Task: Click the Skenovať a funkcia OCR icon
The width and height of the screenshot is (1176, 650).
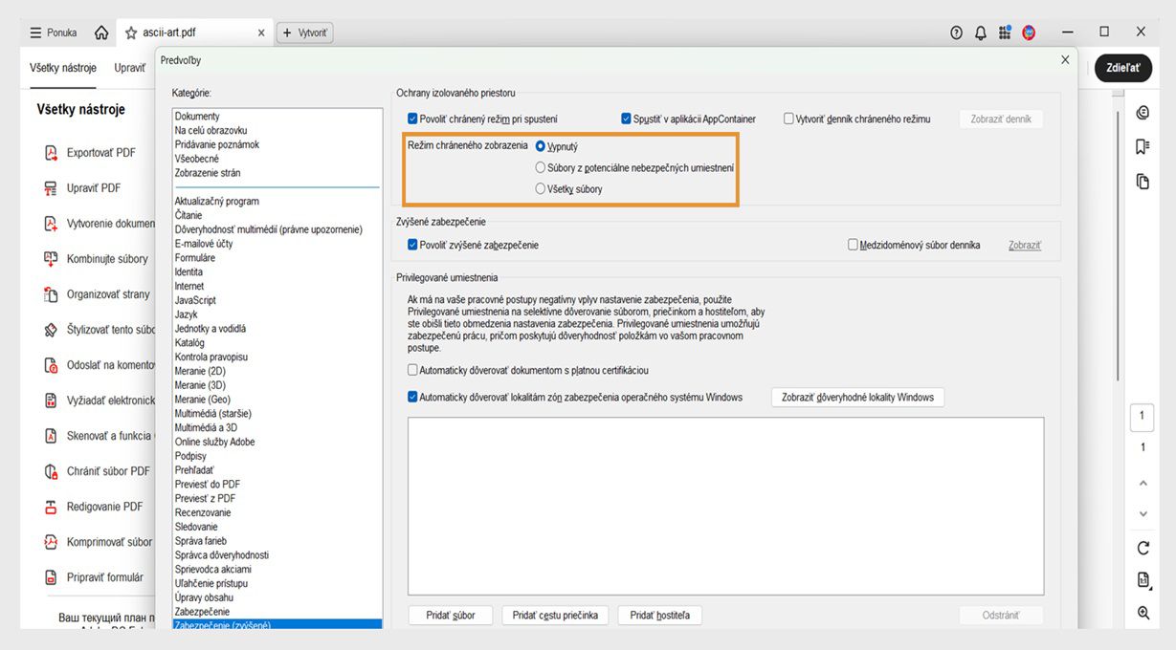Action: (52, 436)
